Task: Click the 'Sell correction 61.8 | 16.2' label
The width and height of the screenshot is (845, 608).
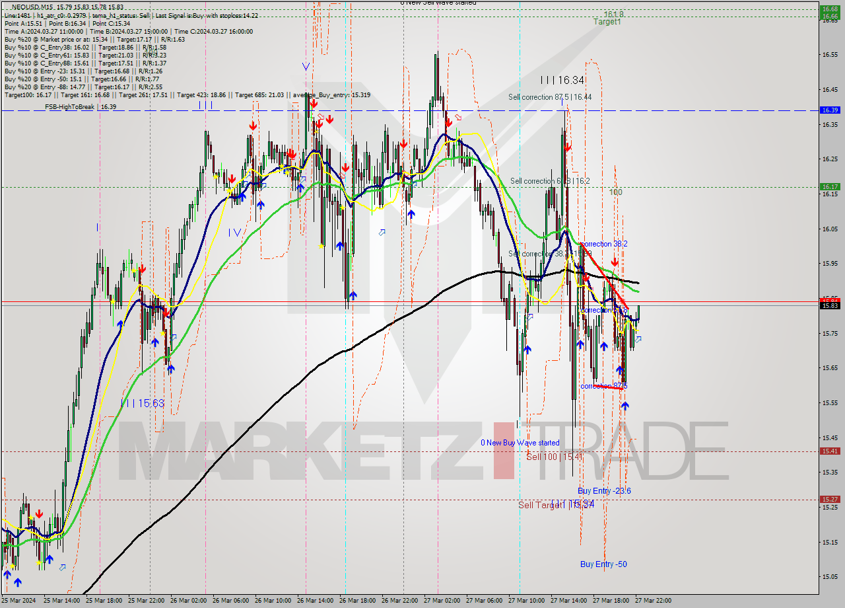Action: tap(550, 181)
